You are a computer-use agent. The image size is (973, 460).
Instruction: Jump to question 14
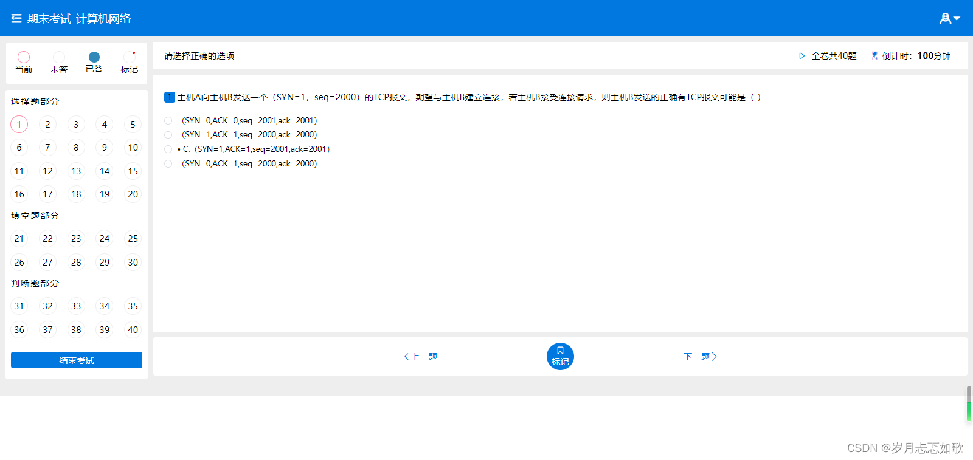(105, 171)
